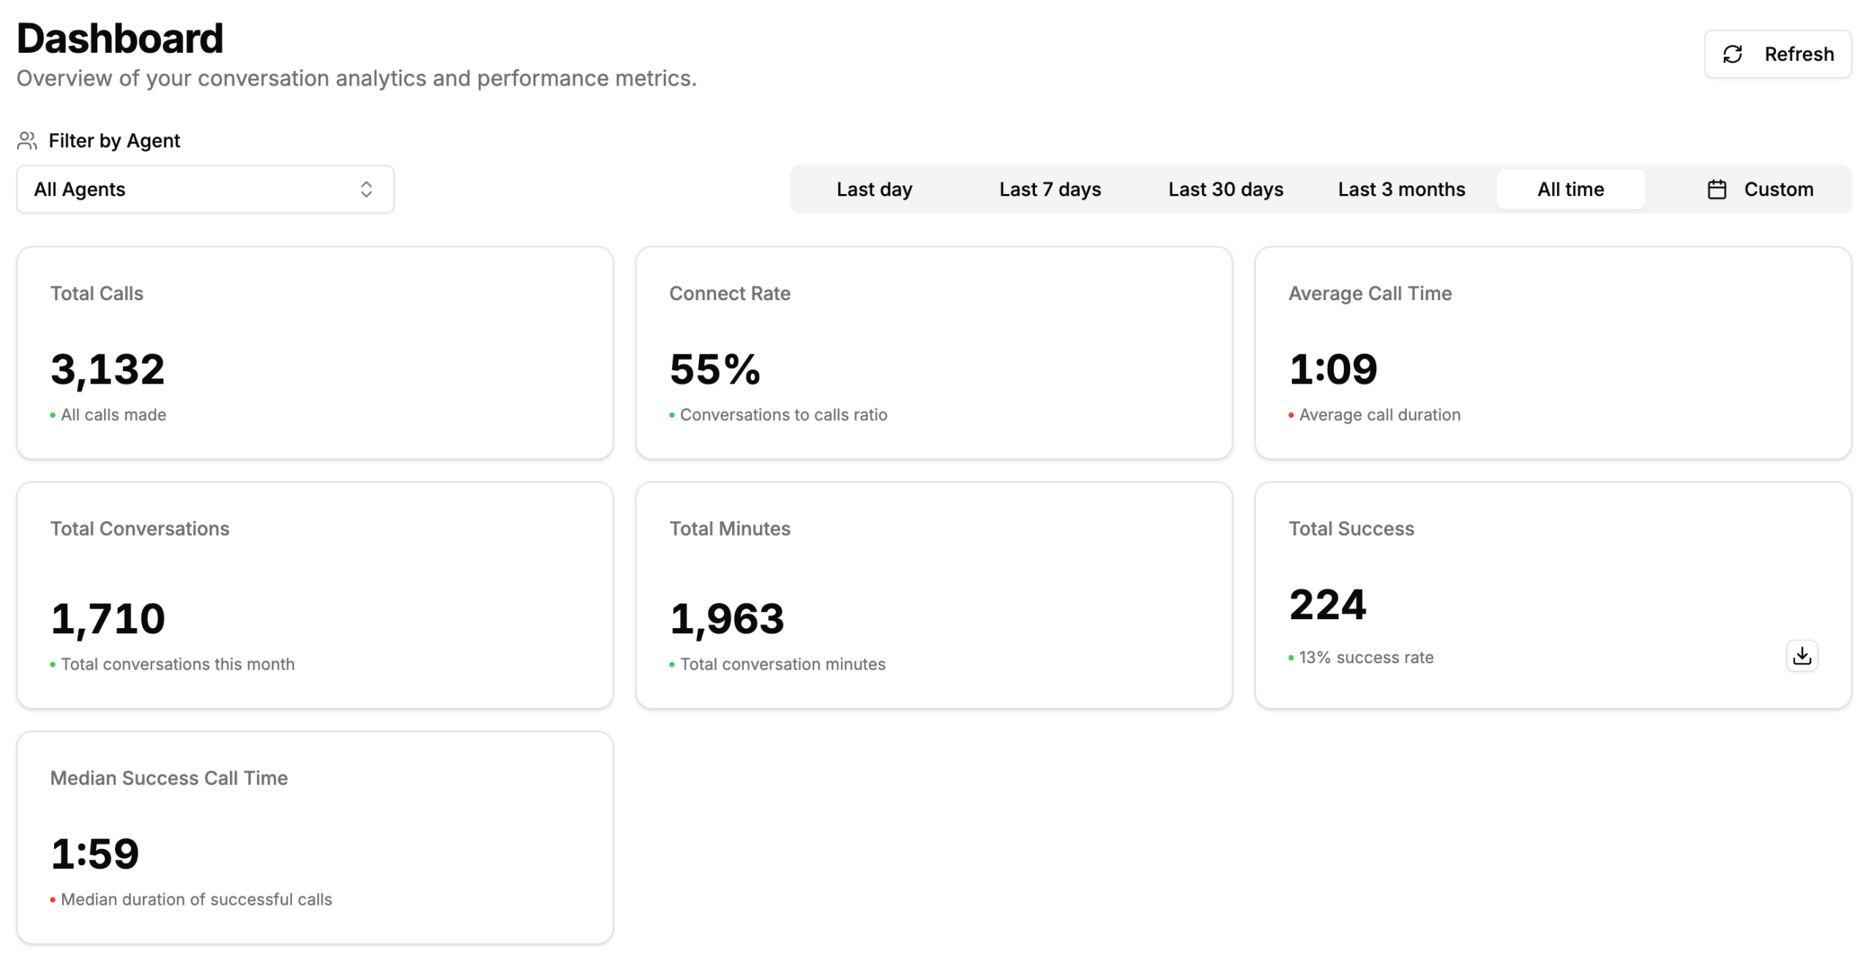The height and width of the screenshot is (964, 1874).
Task: Click the Average Call Time value 1:09
Action: (1333, 369)
